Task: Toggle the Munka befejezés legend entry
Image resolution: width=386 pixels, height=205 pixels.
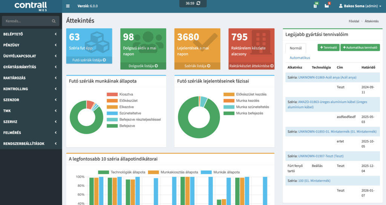Action: pos(250,113)
